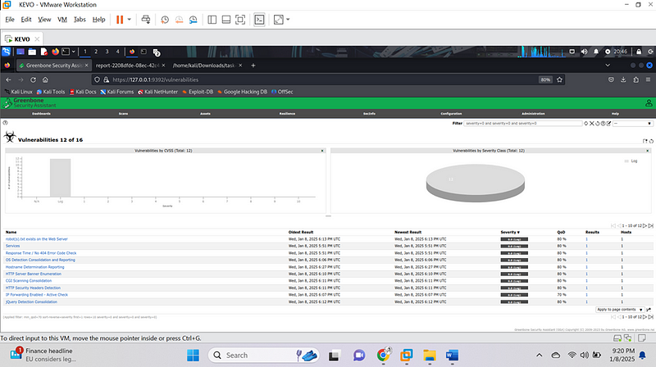The width and height of the screenshot is (656, 367).
Task: Open snapshot manager icon
Action: [193, 20]
